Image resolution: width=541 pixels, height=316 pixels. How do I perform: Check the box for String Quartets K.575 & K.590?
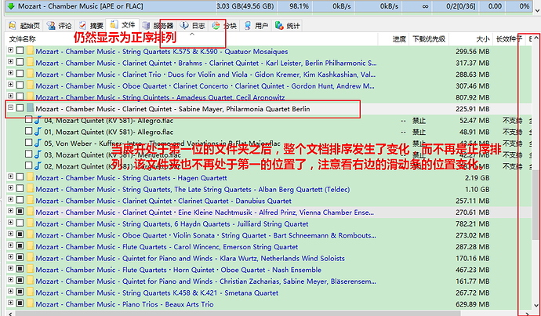(x=20, y=51)
